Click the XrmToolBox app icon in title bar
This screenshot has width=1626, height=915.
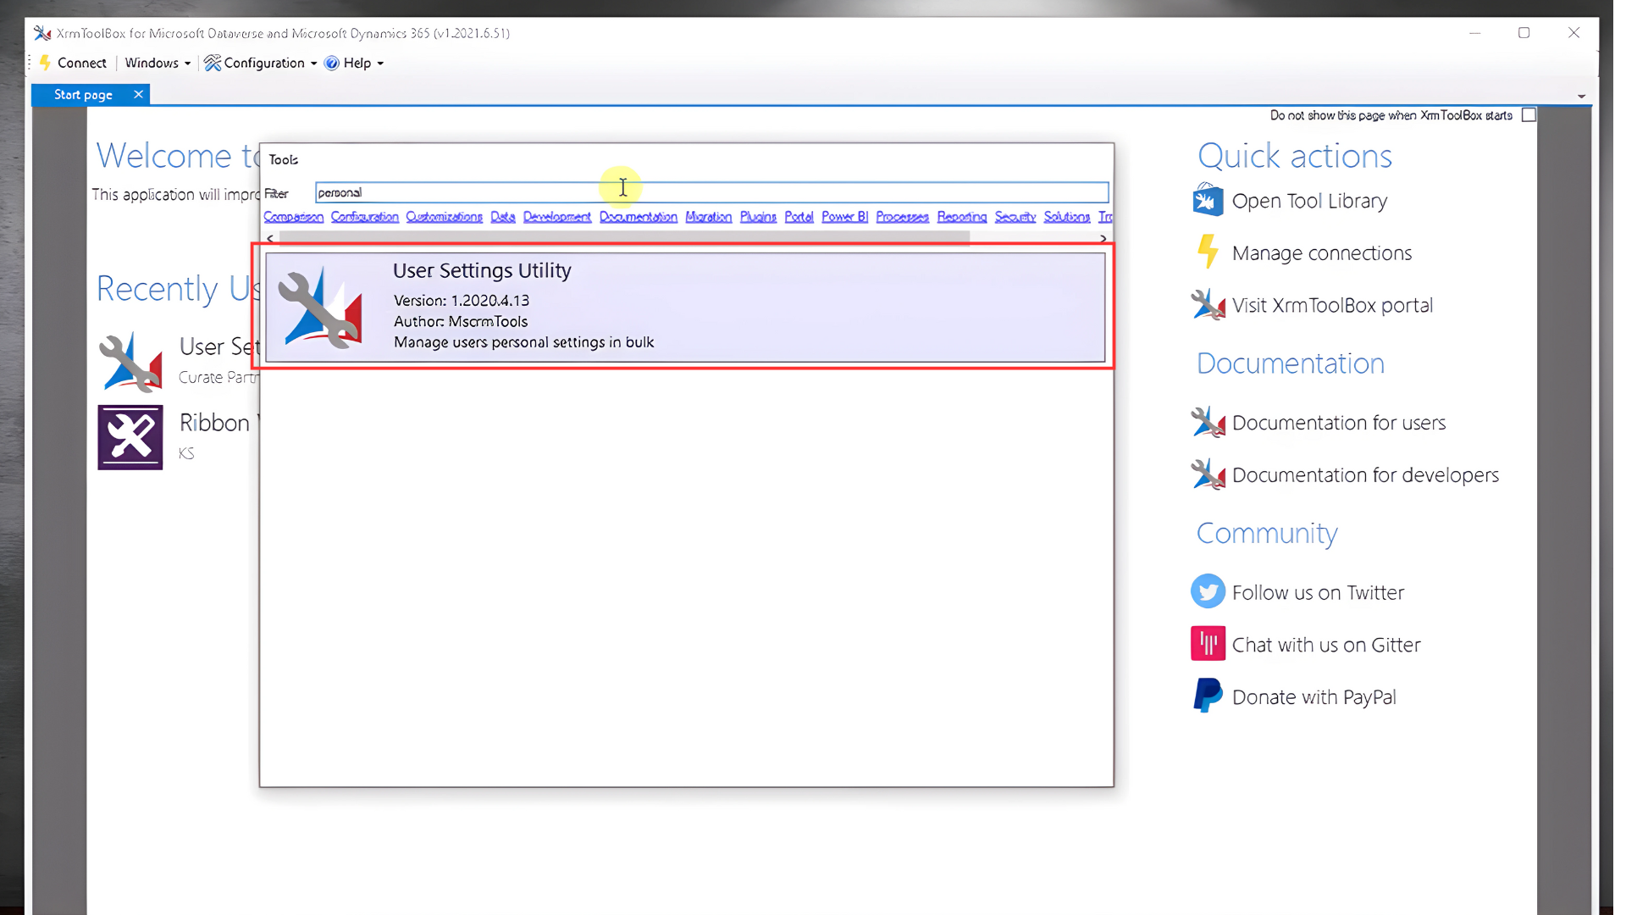click(x=42, y=33)
